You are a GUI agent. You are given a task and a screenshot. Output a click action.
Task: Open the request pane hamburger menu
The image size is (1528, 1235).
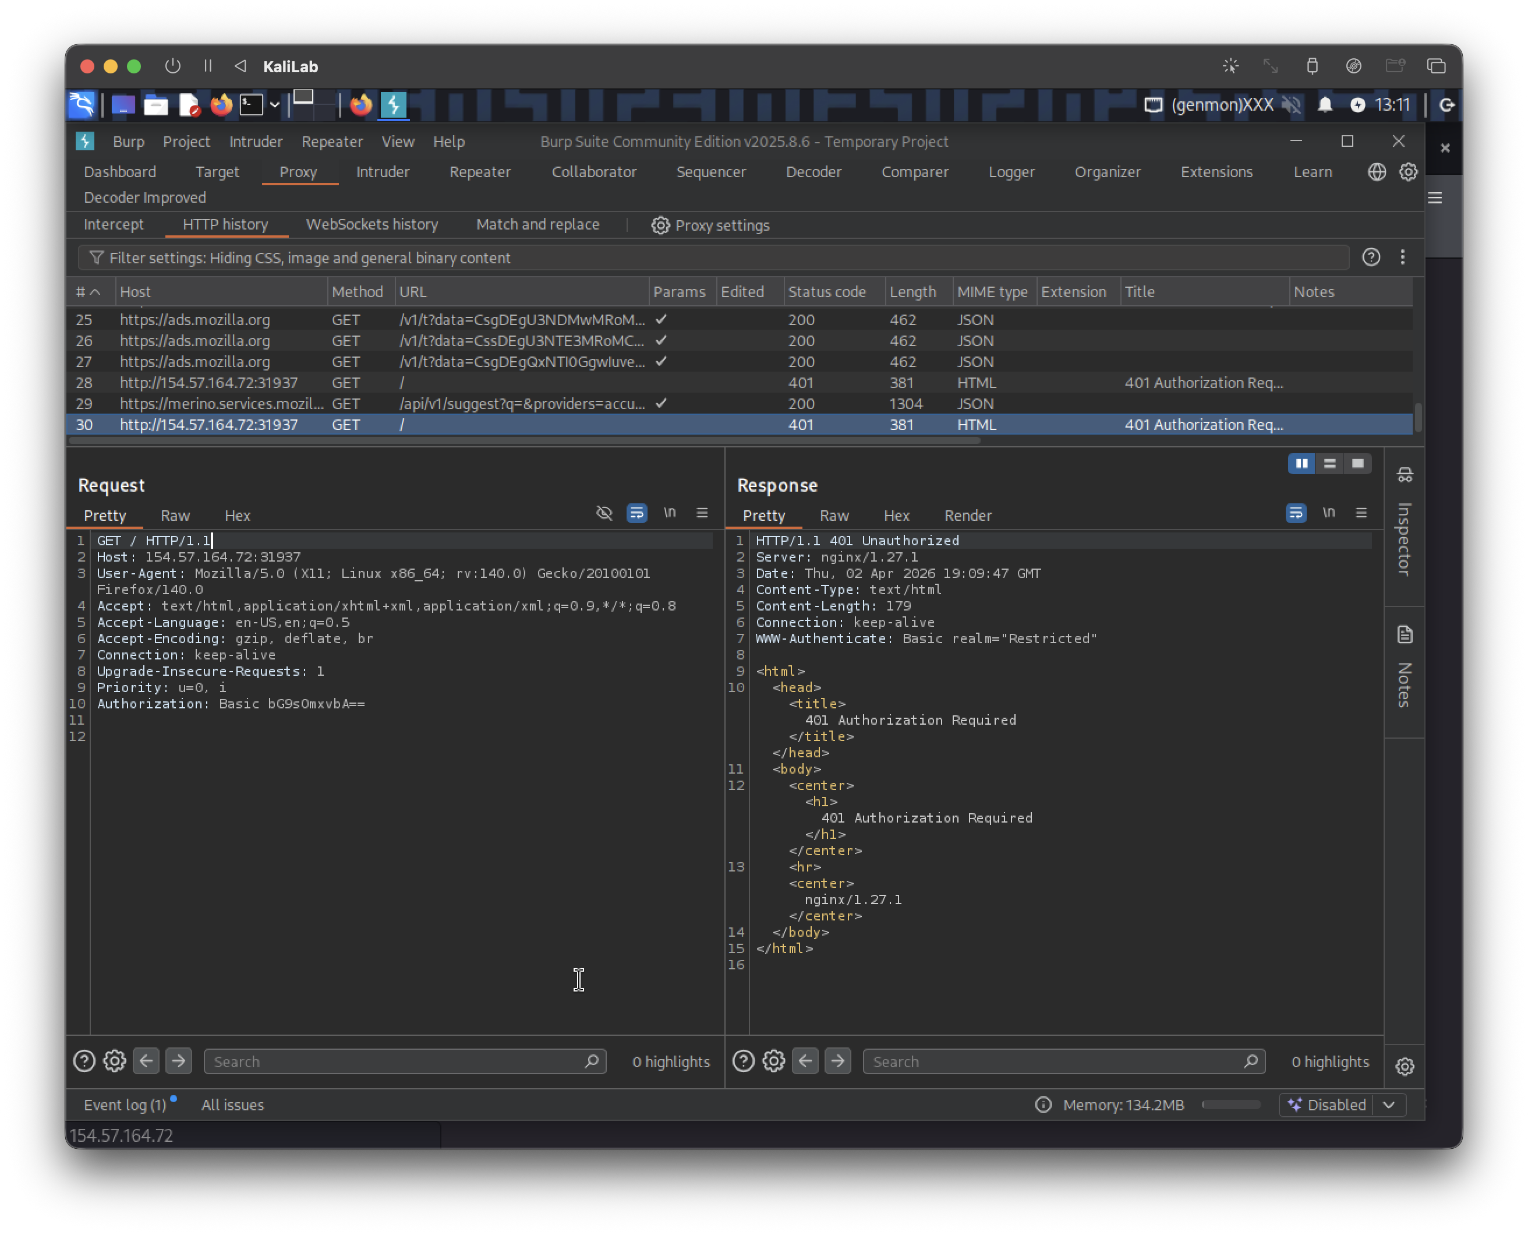[702, 513]
